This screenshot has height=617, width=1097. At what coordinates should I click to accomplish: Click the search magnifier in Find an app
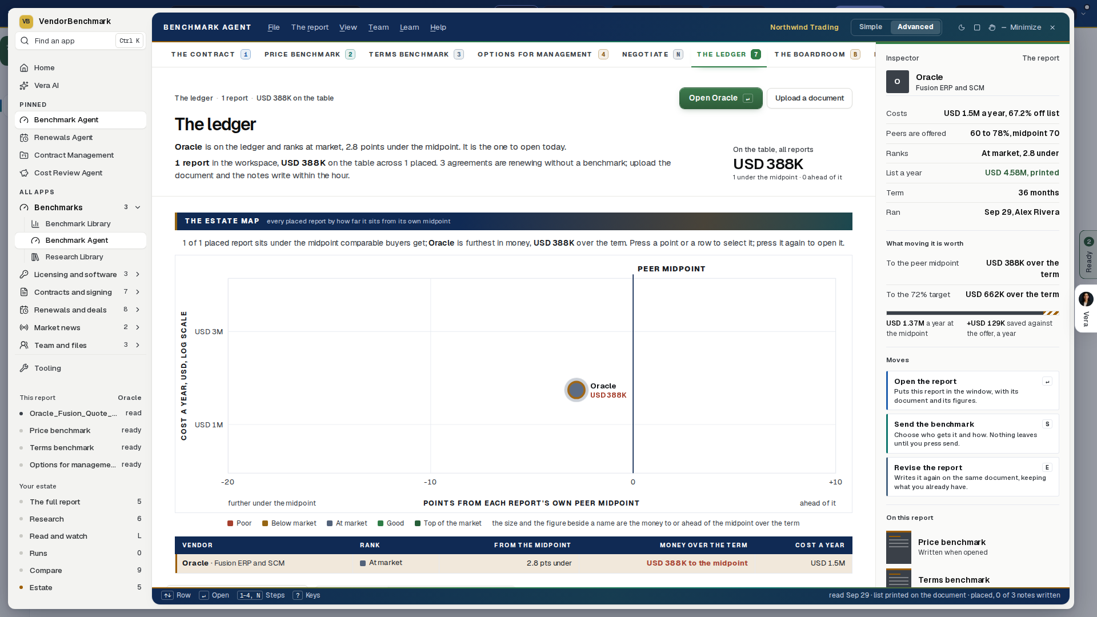point(25,41)
